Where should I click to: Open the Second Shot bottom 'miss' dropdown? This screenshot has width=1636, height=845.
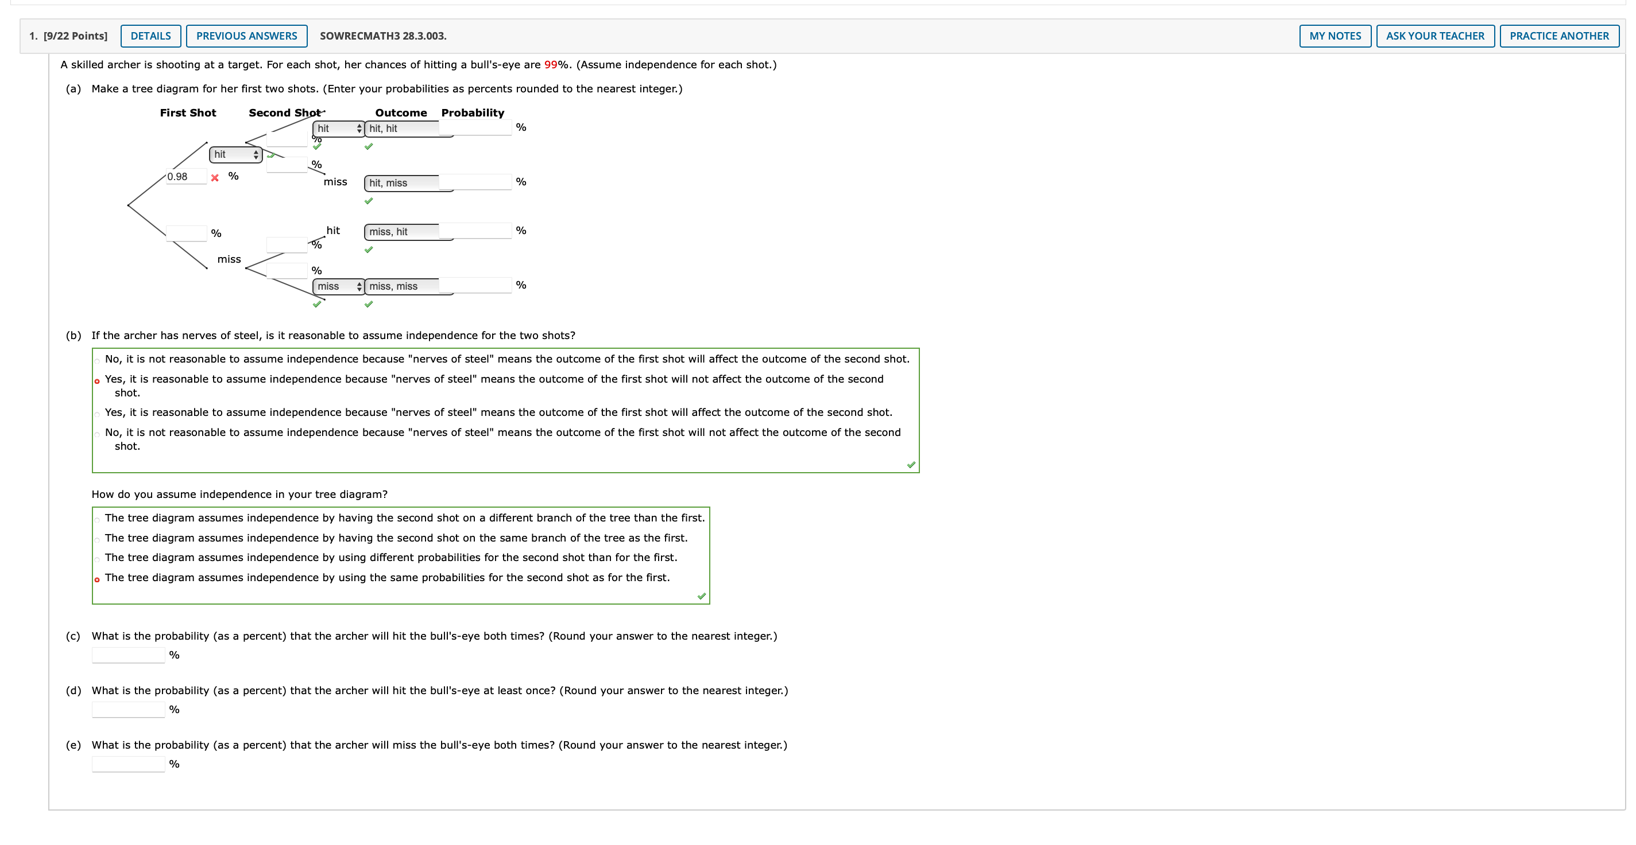click(x=338, y=286)
